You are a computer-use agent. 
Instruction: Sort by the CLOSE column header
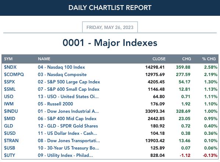pos(159,59)
